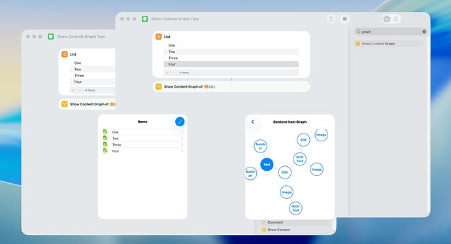Click the graph search input field
The image size is (451, 244).
(391, 31)
